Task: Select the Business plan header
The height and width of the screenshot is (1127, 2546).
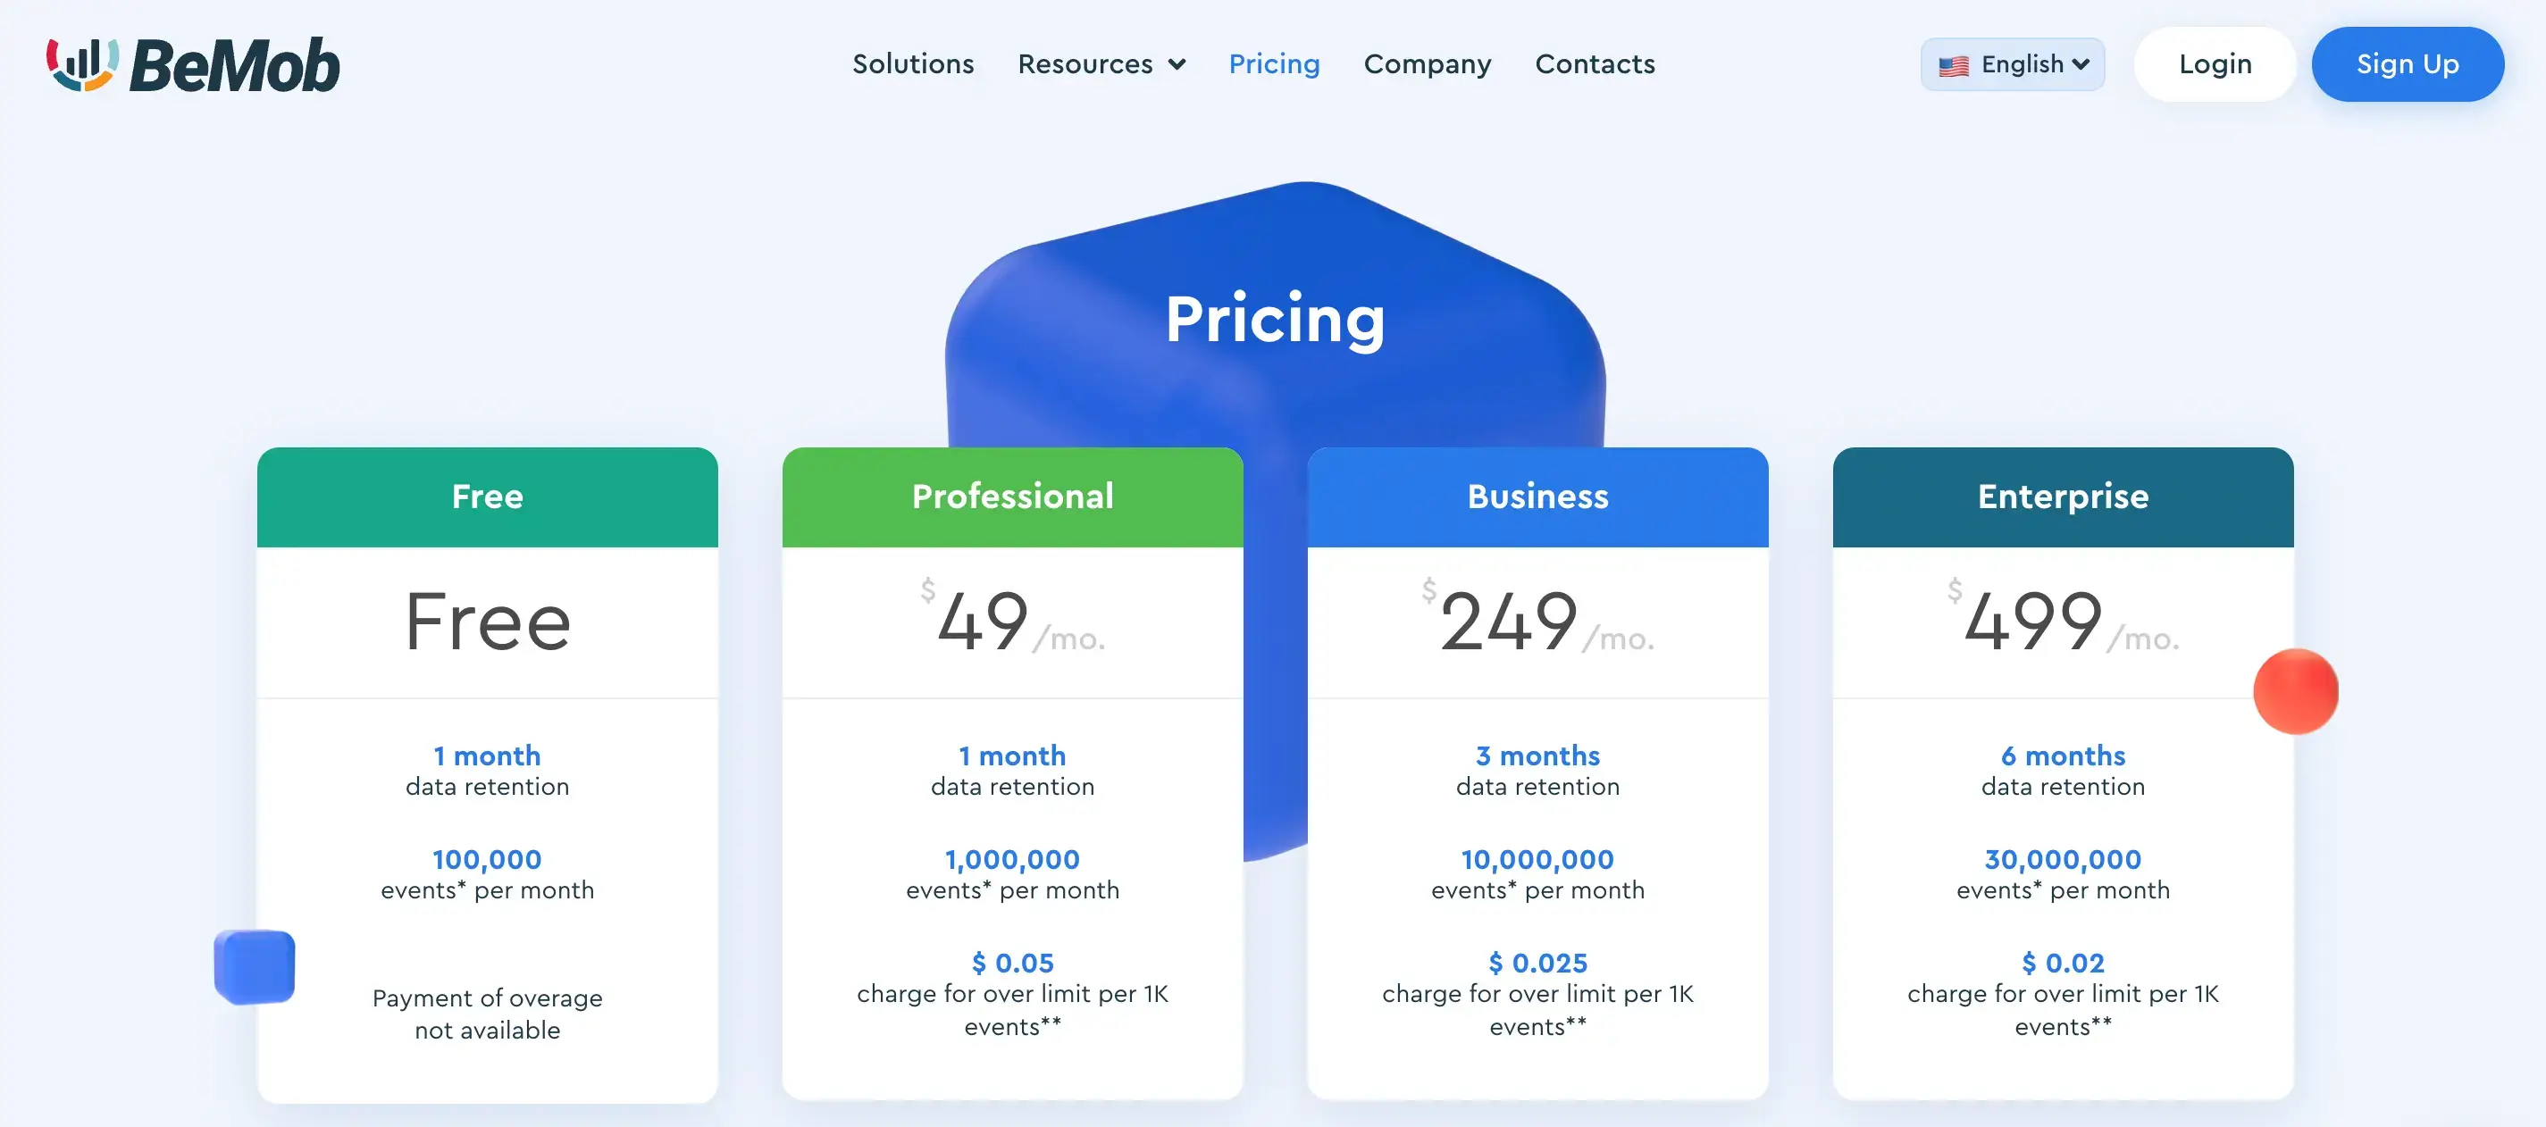Action: click(x=1537, y=497)
